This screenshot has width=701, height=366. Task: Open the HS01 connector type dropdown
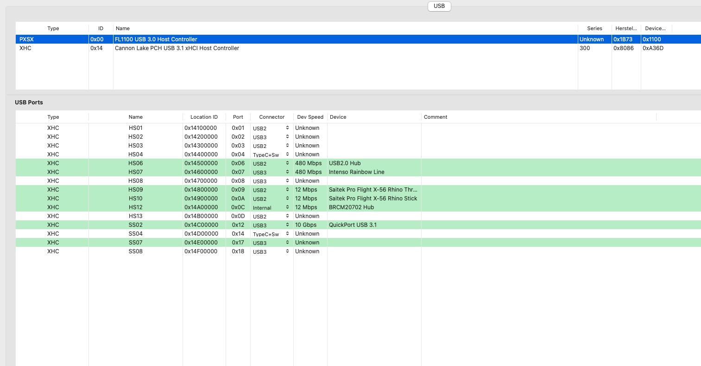coord(272,128)
